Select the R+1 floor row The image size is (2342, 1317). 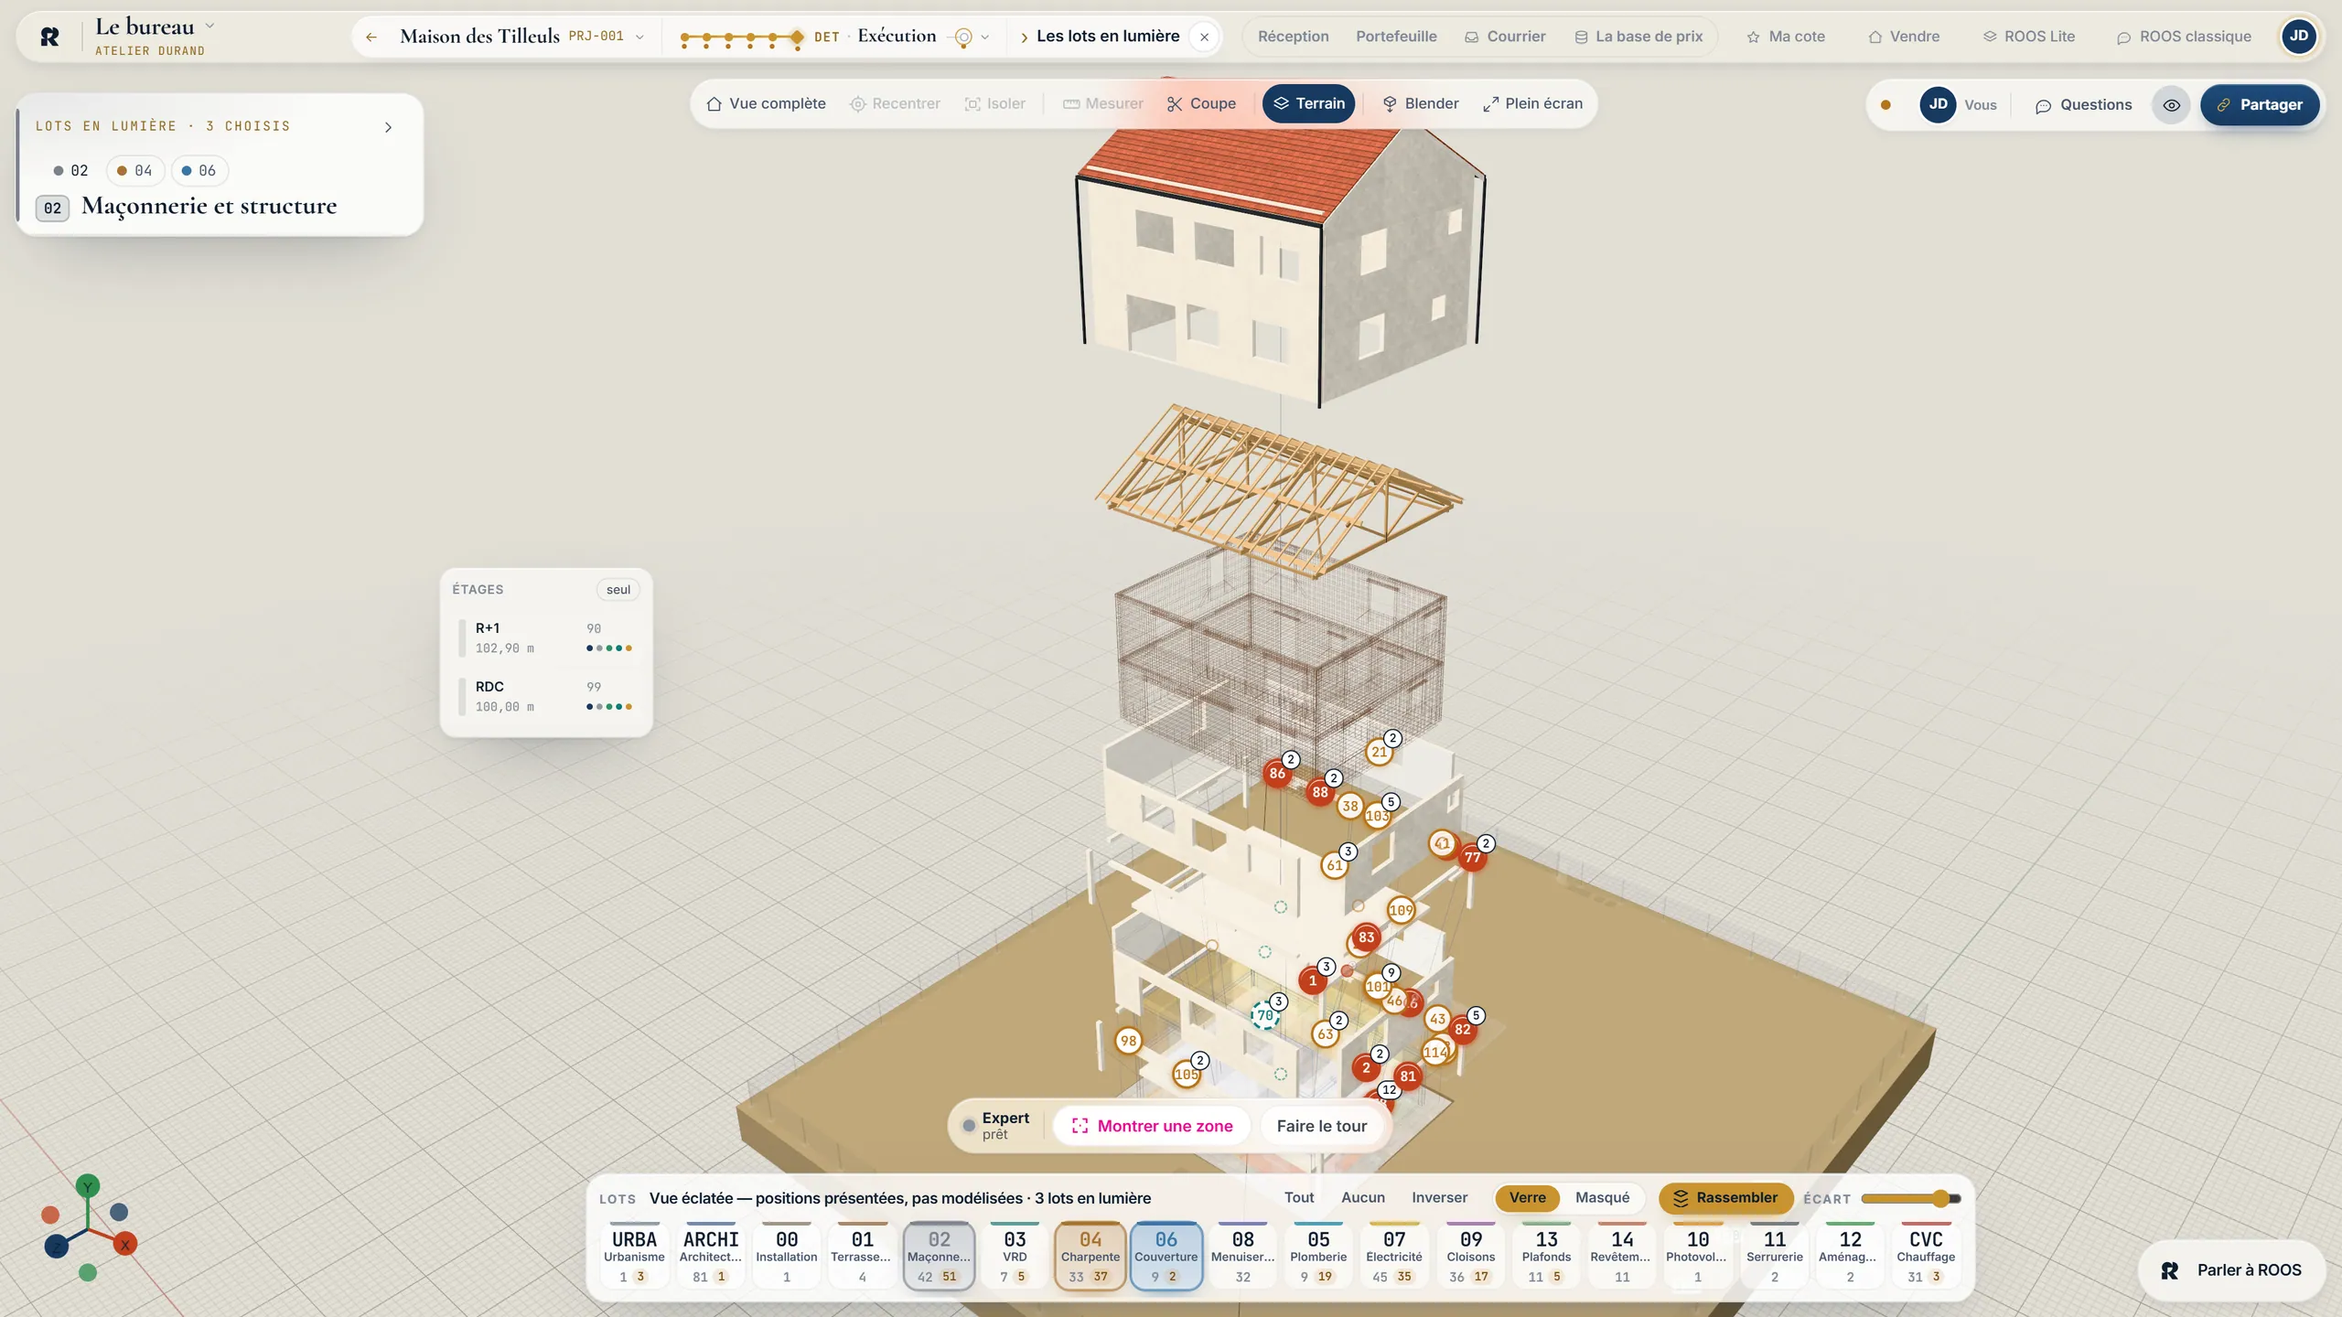point(546,638)
